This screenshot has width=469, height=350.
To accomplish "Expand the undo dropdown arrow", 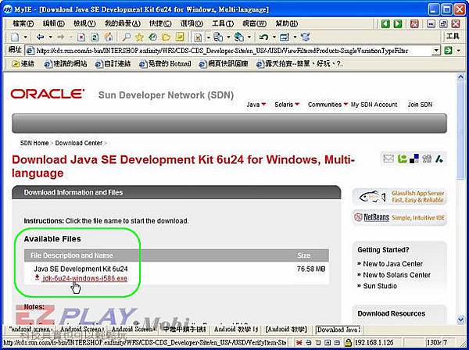I will 274,37.
